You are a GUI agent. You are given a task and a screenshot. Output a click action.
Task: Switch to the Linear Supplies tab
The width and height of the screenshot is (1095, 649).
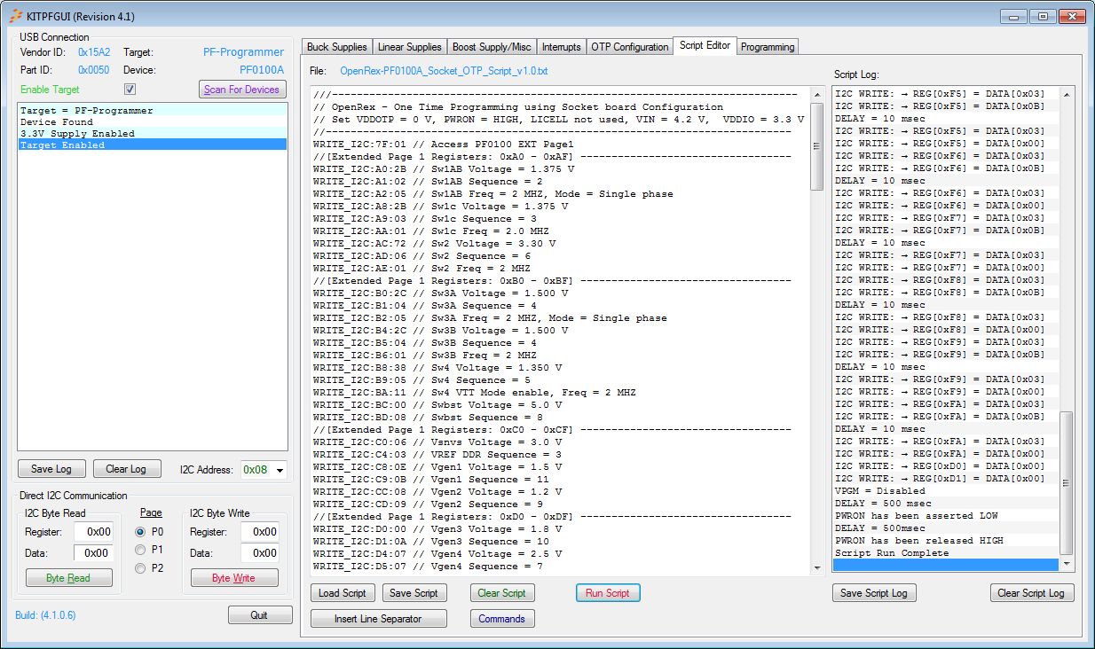(x=409, y=47)
